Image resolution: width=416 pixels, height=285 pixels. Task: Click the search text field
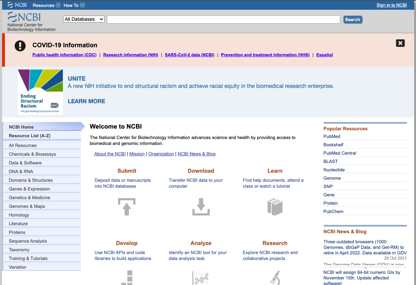point(223,19)
